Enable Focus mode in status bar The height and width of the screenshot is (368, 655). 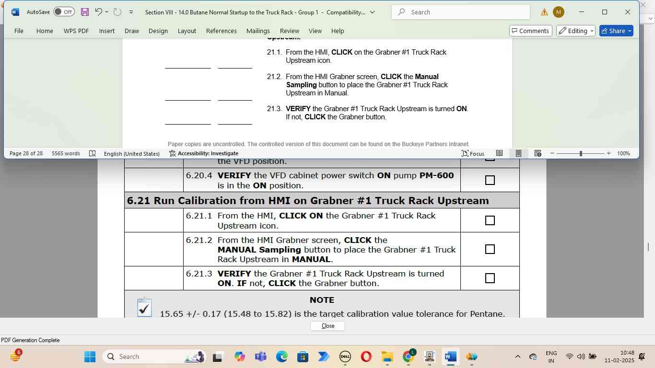(473, 153)
